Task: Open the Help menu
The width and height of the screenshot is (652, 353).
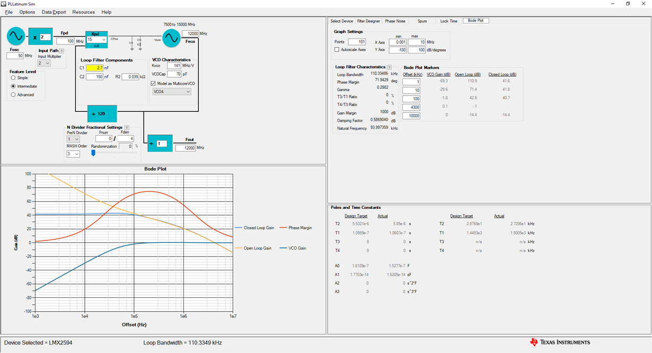Action: coord(107,12)
